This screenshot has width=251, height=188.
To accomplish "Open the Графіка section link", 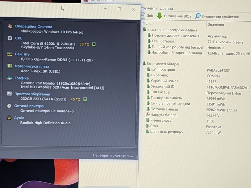I will point(21,78).
